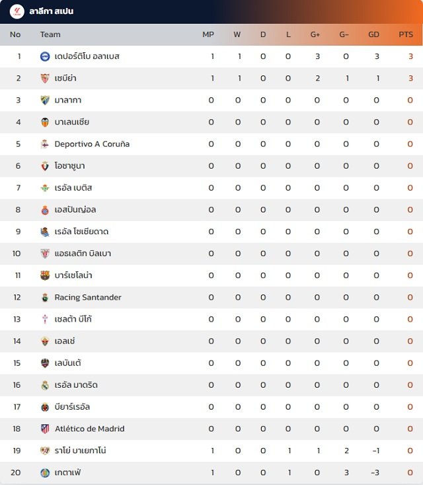Click the Atlético de Madrid crest
Screen dimensions: 423x485
click(x=45, y=429)
